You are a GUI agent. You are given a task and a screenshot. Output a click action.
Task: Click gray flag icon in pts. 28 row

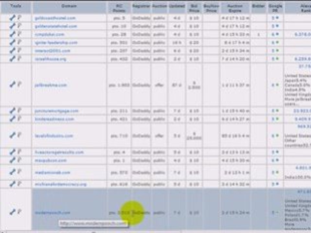pyautogui.click(x=19, y=34)
